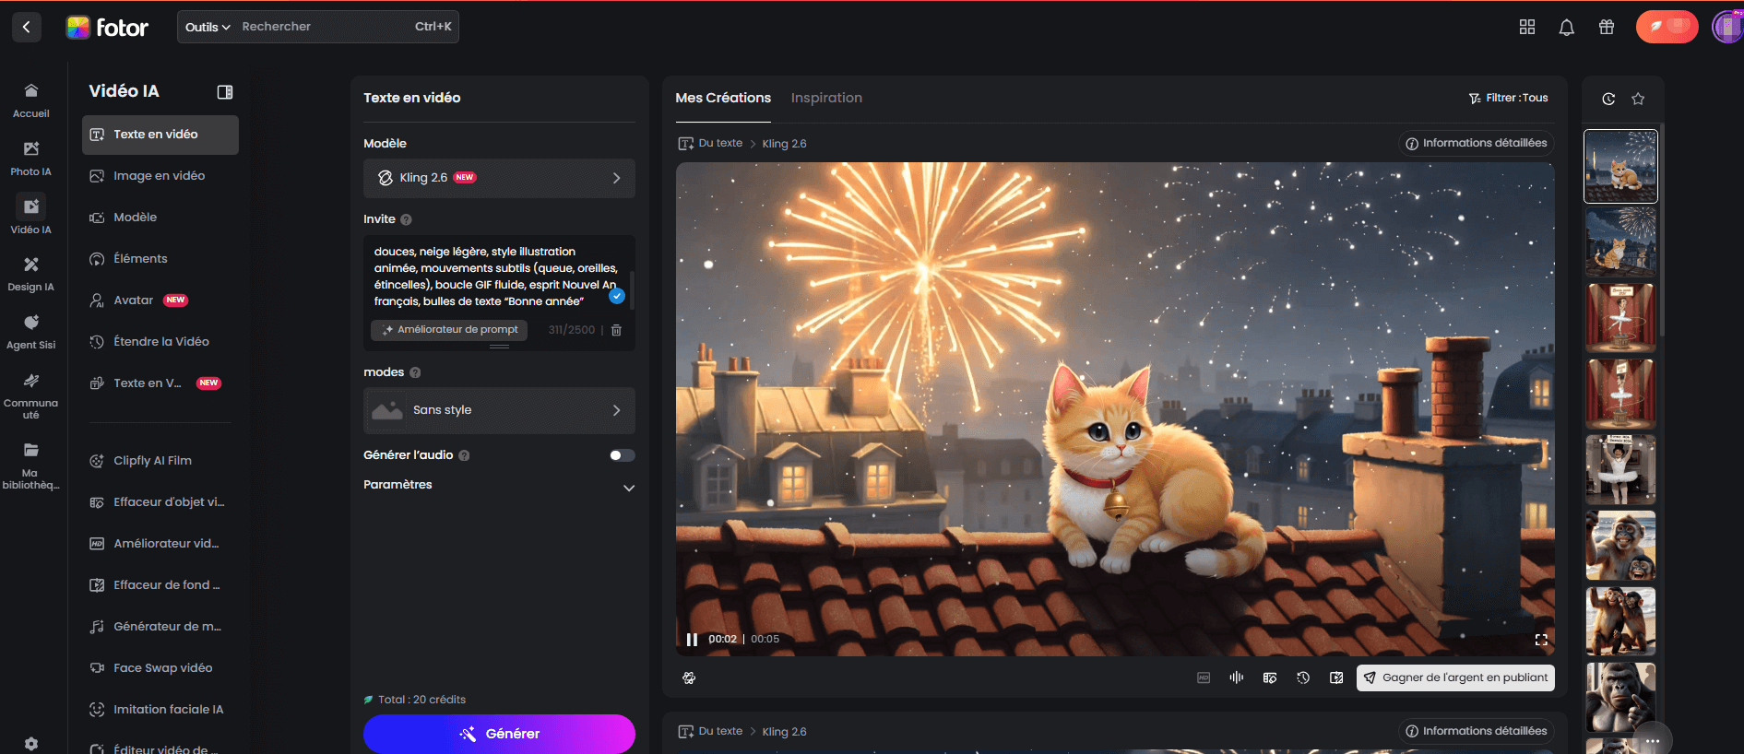Select Modèle menu item
The height and width of the screenshot is (754, 1744).
point(160,218)
